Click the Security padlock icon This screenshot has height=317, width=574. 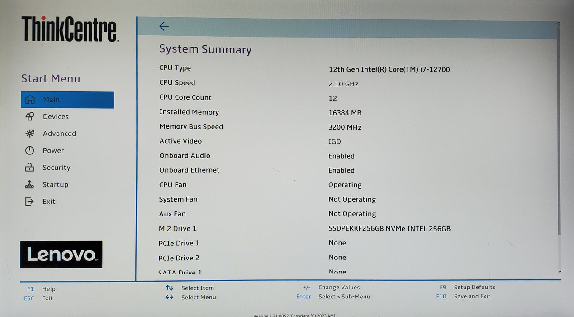click(x=29, y=168)
